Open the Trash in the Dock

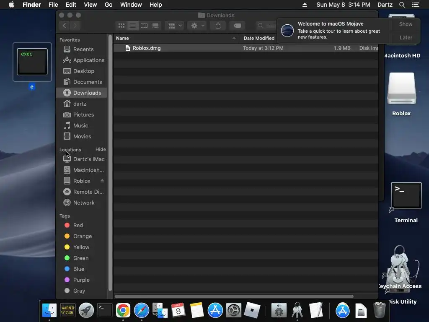(380, 310)
